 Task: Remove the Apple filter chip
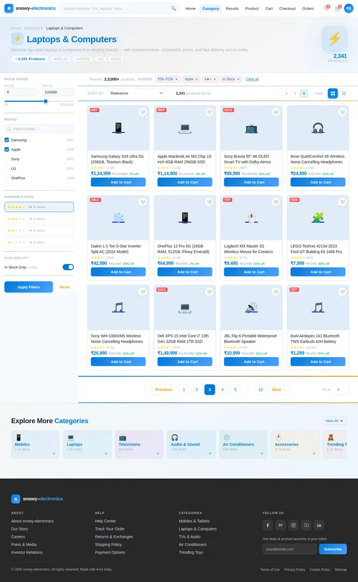coord(197,79)
